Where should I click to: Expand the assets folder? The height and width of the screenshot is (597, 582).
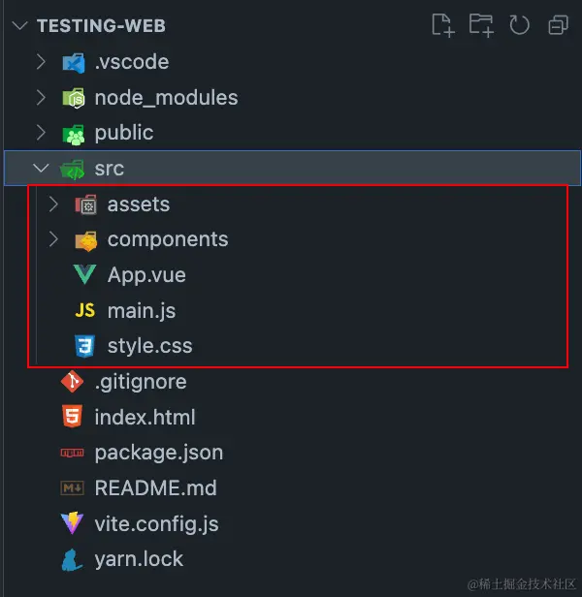pyautogui.click(x=139, y=204)
